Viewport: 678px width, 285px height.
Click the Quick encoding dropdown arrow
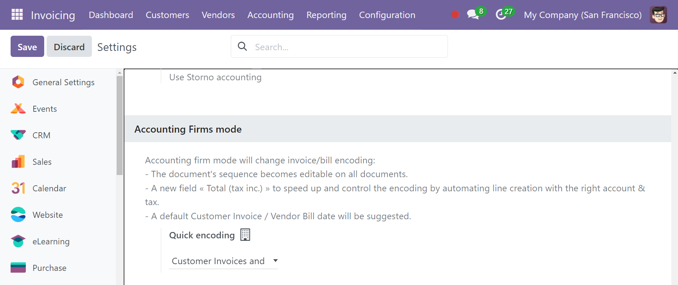275,261
